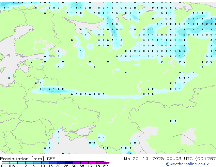Click the 0.1–0.5 mm lightest cyan legend swatch
This screenshot has height=167, width=216.
(6, 163)
